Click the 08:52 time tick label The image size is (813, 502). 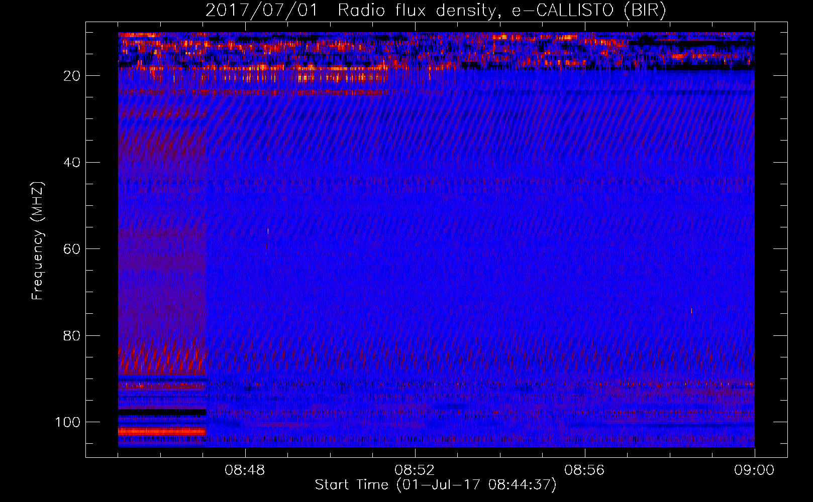point(415,470)
